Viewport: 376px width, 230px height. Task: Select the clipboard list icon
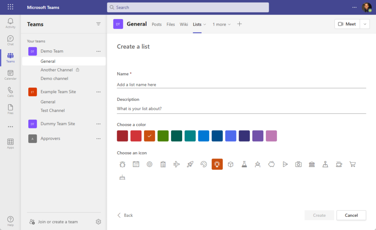click(x=163, y=164)
